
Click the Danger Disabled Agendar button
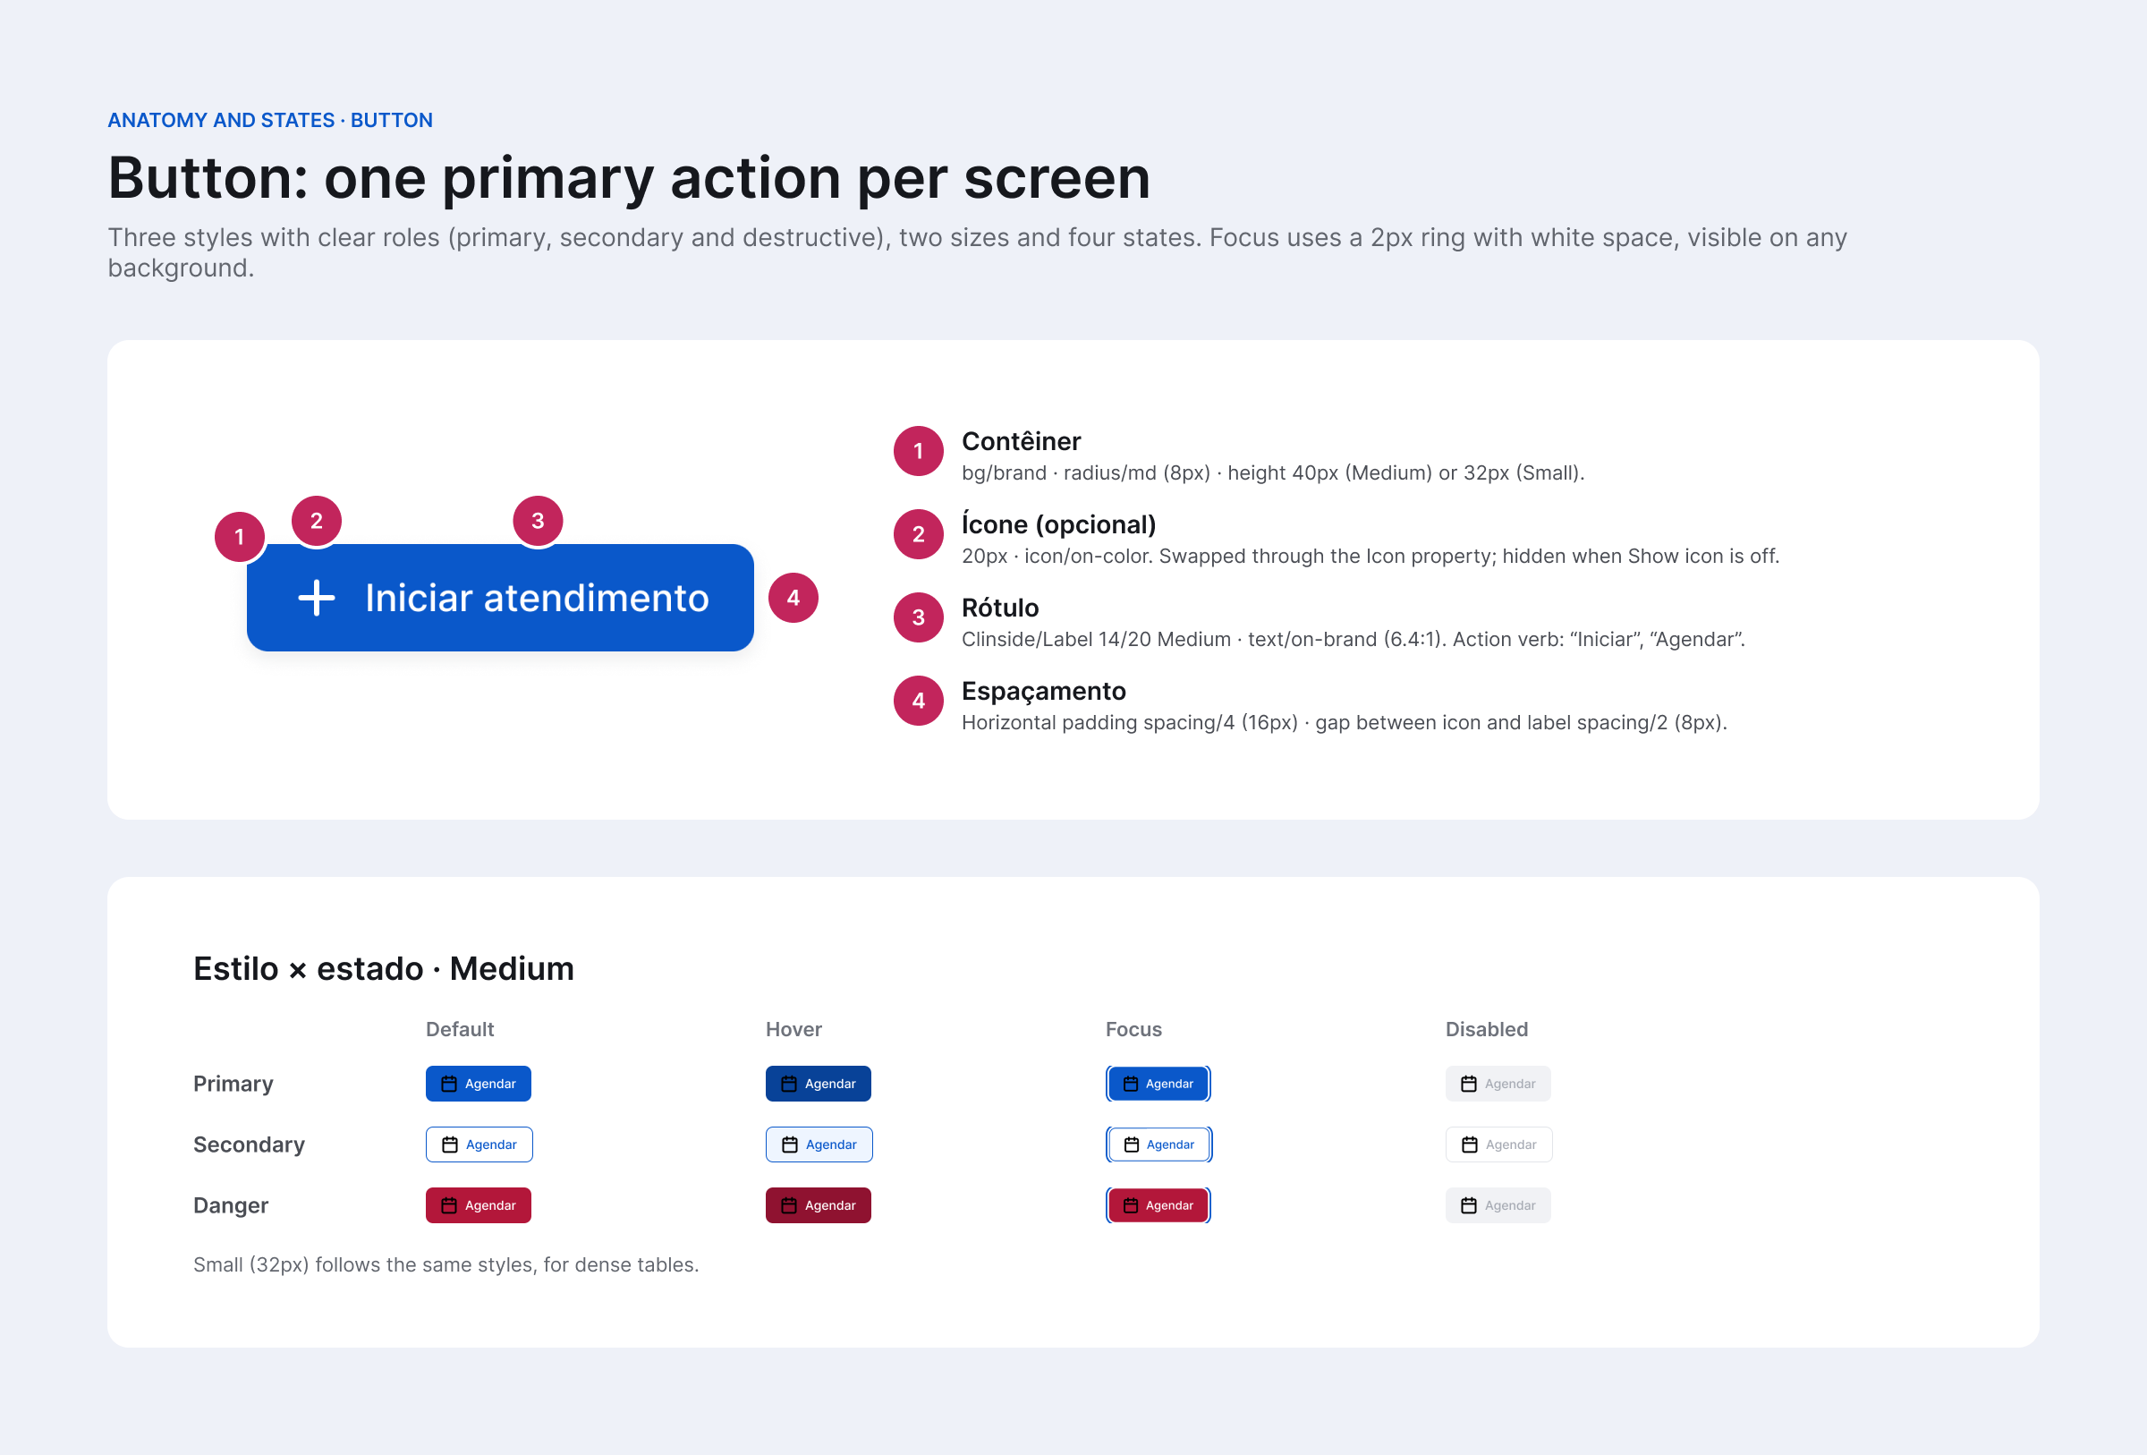1498,1205
